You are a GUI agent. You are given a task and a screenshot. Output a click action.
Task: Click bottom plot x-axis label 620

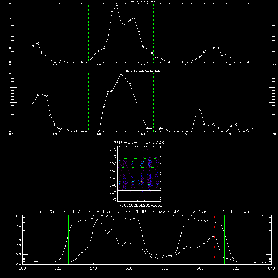point(236,269)
